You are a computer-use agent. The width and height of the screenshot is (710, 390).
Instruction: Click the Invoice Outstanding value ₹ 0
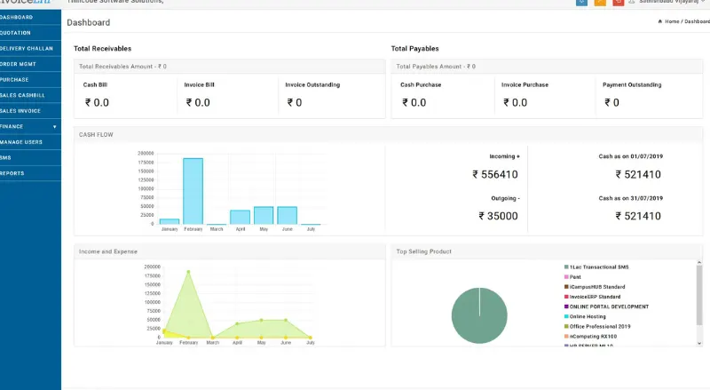click(295, 102)
